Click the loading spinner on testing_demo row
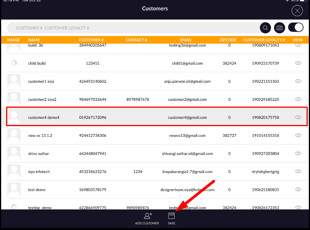The height and width of the screenshot is (230, 310). [x=14, y=207]
